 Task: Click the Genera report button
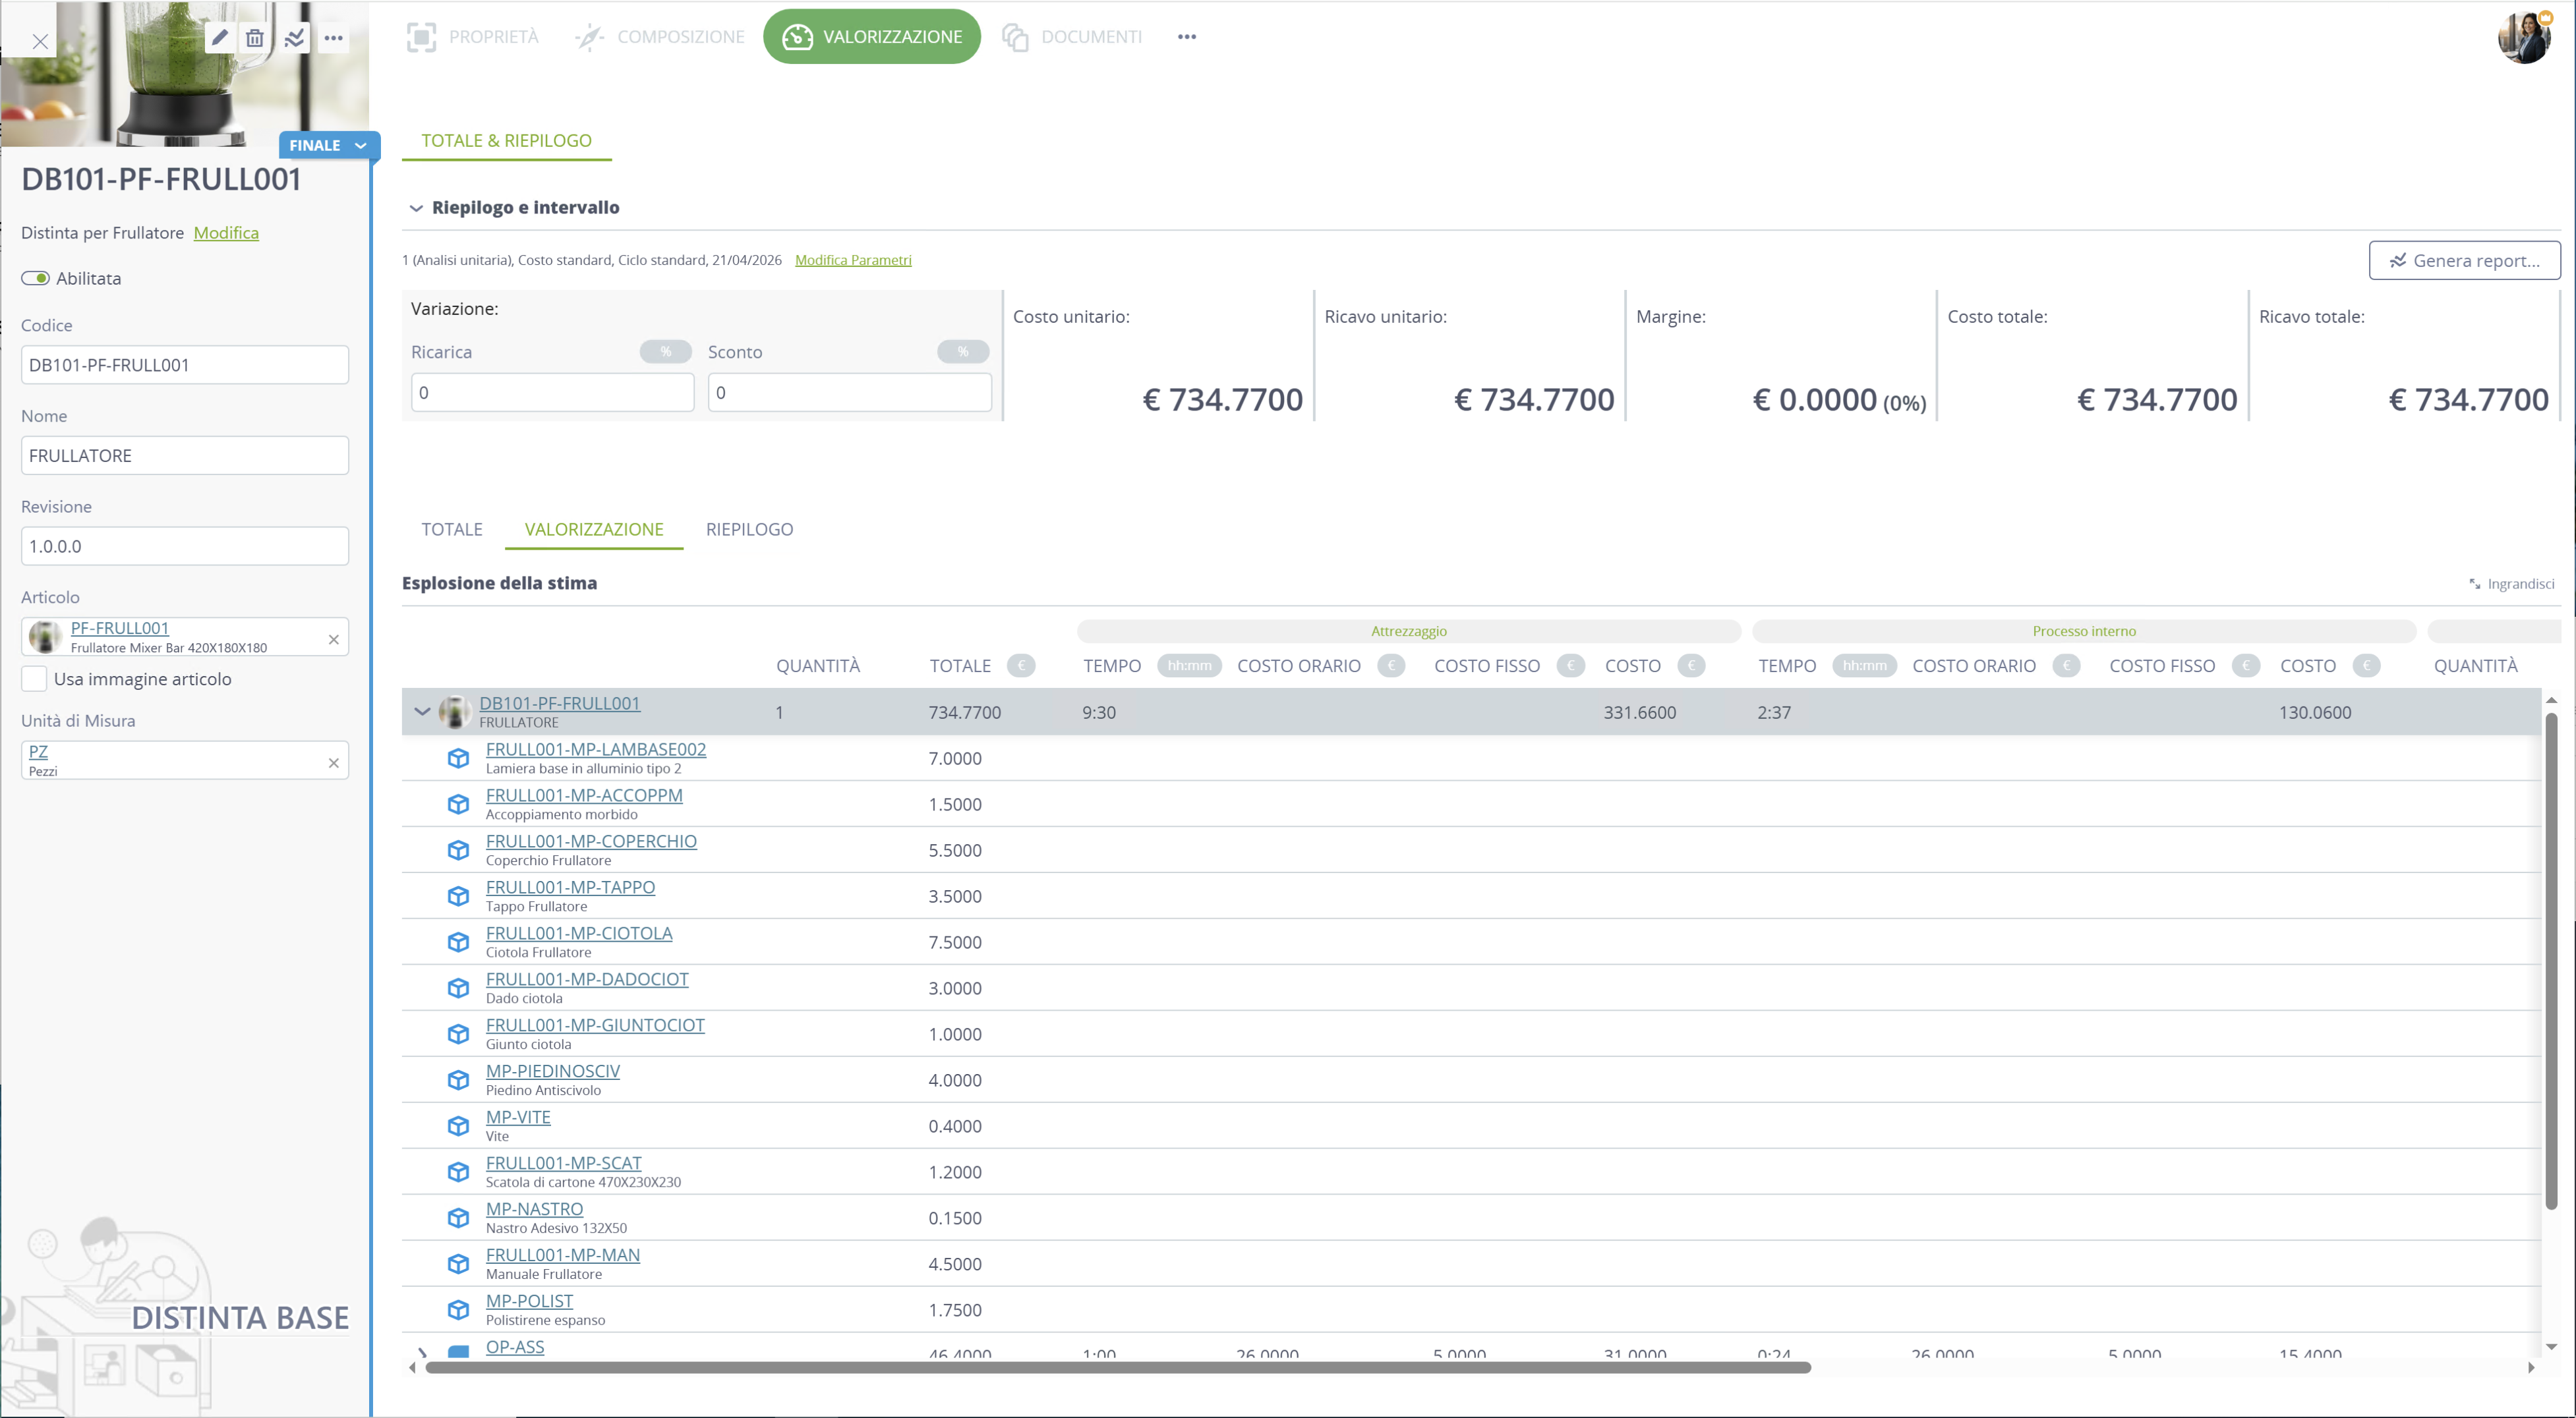coord(2465,260)
